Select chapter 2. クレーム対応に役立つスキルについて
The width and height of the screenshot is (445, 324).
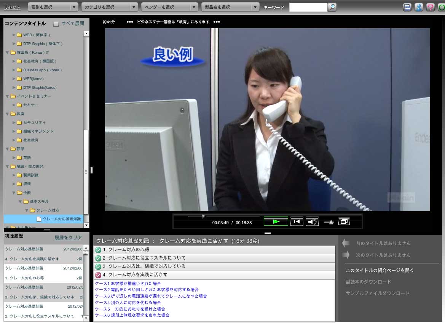[215, 258]
